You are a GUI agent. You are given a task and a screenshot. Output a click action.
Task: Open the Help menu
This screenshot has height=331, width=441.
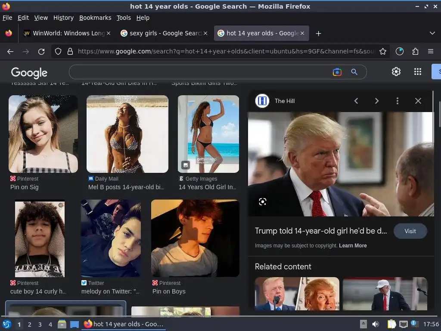click(x=143, y=18)
